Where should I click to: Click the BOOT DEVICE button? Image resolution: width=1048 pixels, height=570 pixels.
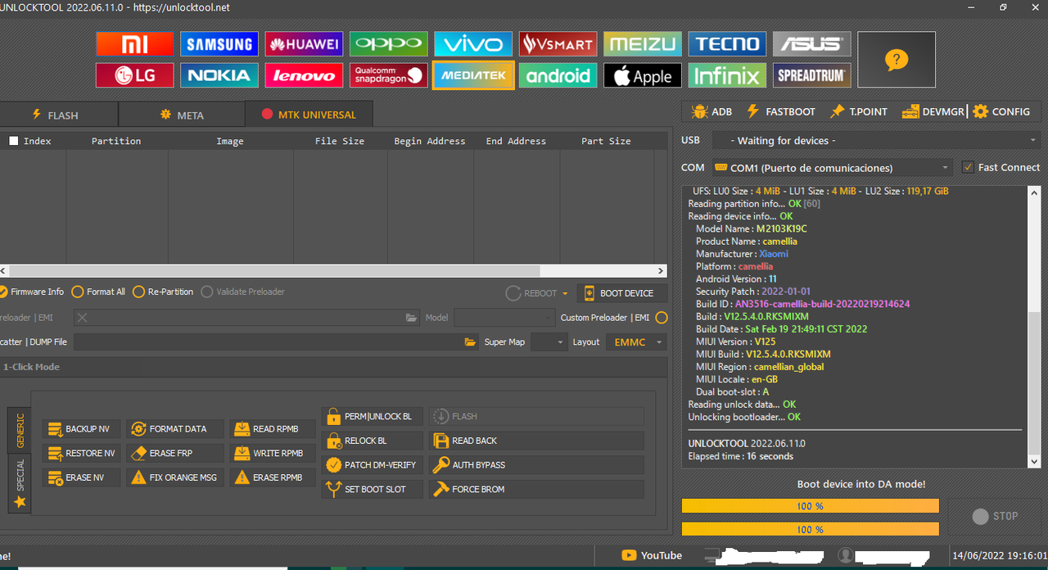click(x=621, y=293)
